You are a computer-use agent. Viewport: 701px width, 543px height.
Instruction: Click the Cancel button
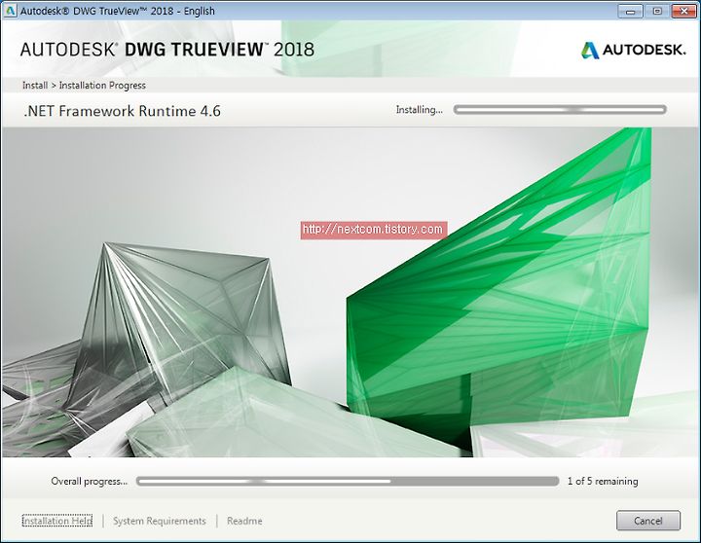click(x=647, y=521)
